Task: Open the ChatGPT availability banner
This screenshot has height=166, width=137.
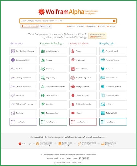Action: point(97,36)
